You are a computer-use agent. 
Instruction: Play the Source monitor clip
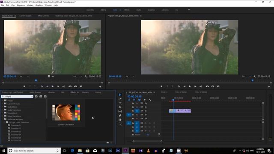[x=53, y=86]
